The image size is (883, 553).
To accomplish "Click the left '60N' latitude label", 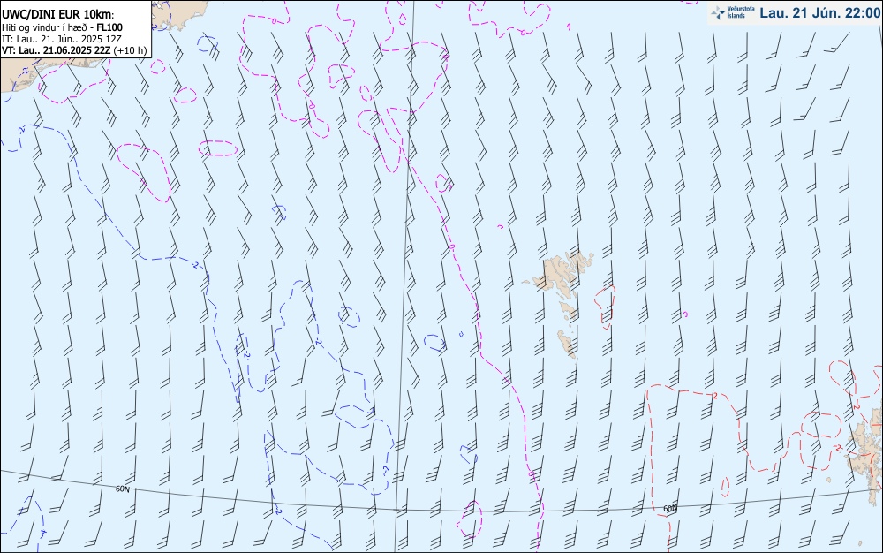I will (x=122, y=489).
